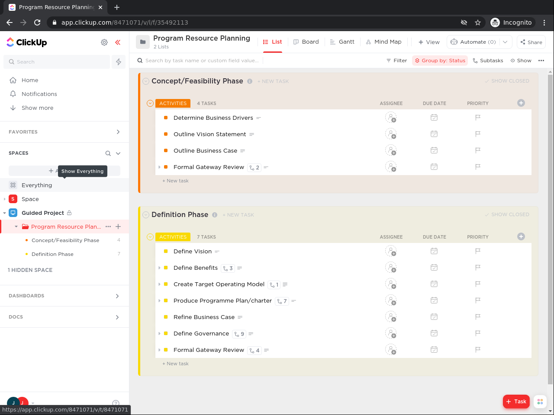The image size is (554, 415).
Task: Create a new Task with red button
Action: click(516, 402)
